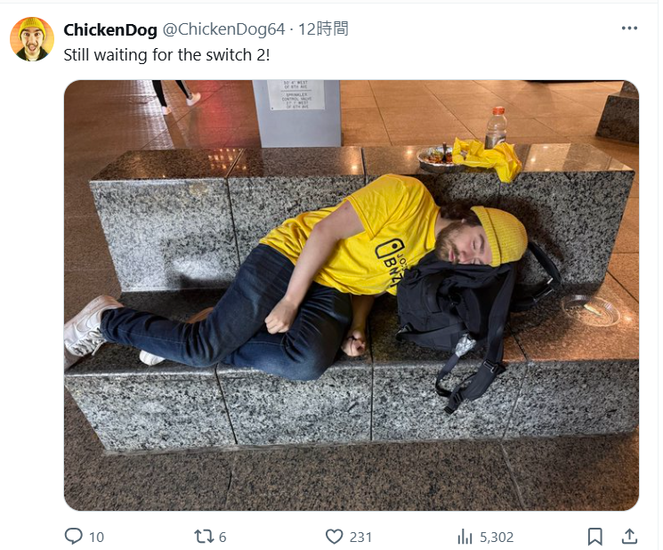
Task: Open the tweet's more options menu
Action: 629,28
